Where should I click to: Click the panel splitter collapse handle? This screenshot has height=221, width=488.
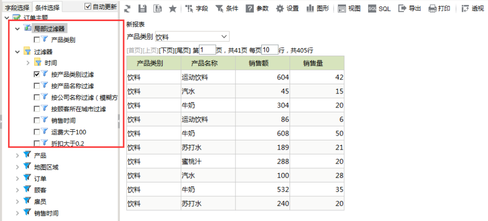pyautogui.click(x=119, y=121)
